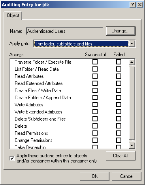This screenshot has height=185, width=145.
Task: Open the Apply onto dropdown arrow
Action: (132, 43)
